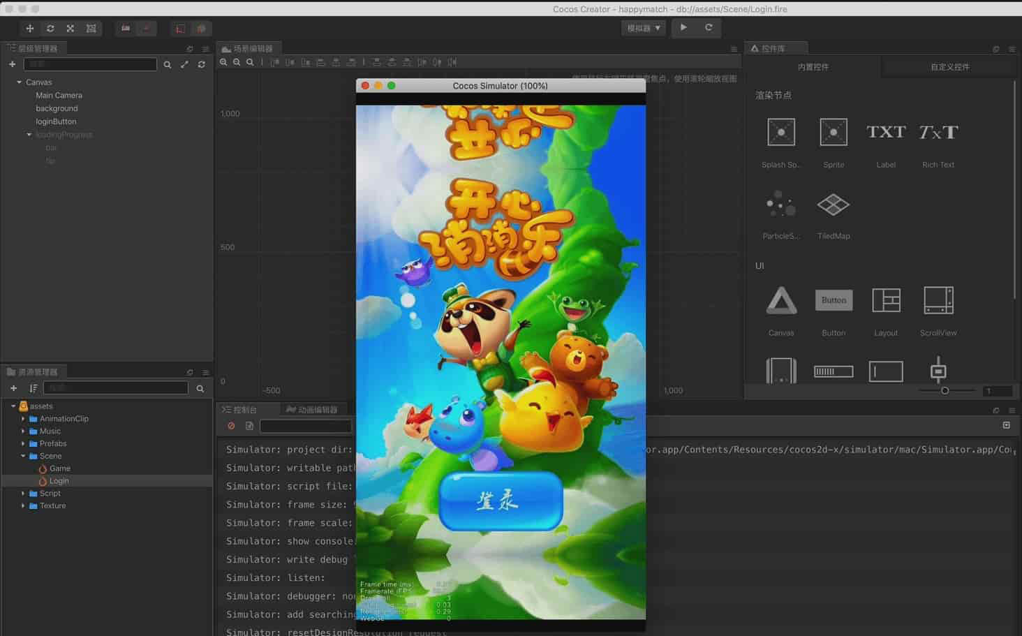Switch to the animation editor tab

click(x=312, y=410)
